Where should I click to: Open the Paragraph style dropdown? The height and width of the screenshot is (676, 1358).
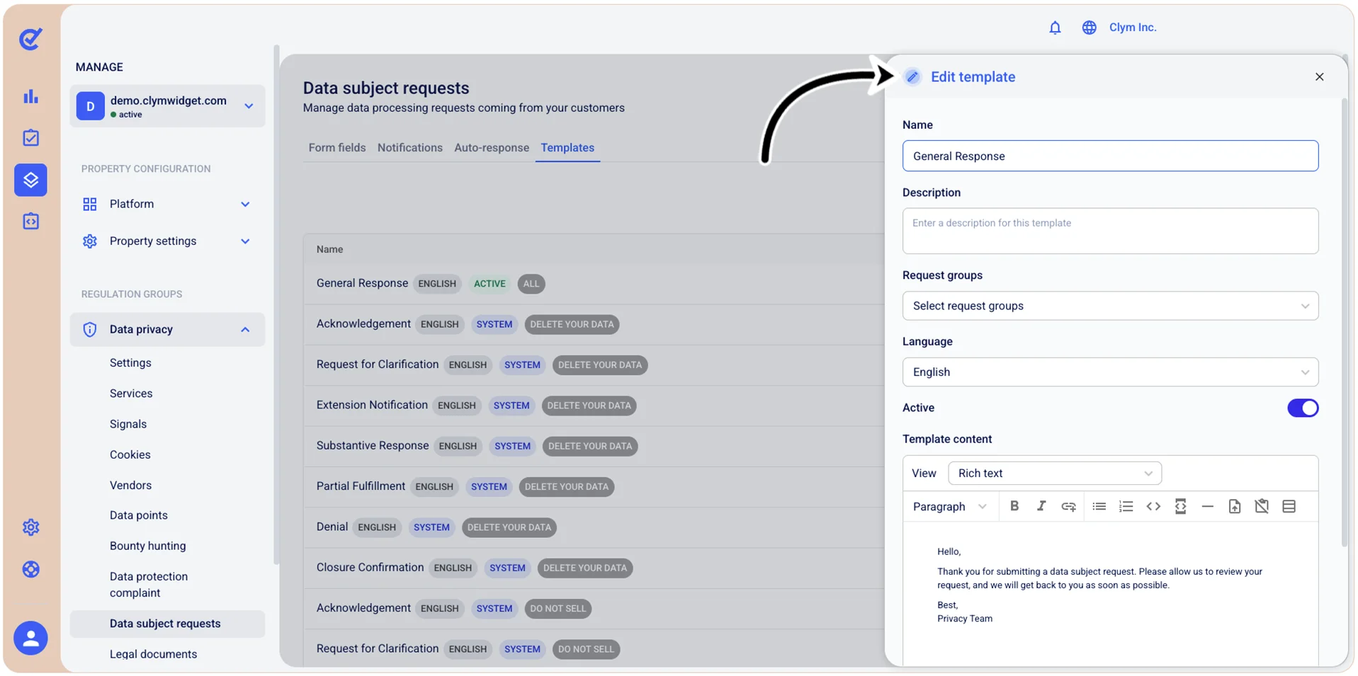pos(949,506)
